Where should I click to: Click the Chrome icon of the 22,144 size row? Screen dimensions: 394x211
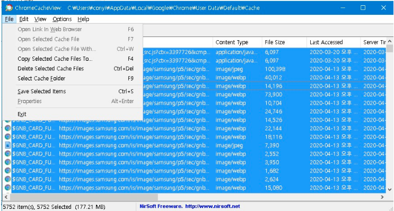pyautogui.click(x=8, y=129)
